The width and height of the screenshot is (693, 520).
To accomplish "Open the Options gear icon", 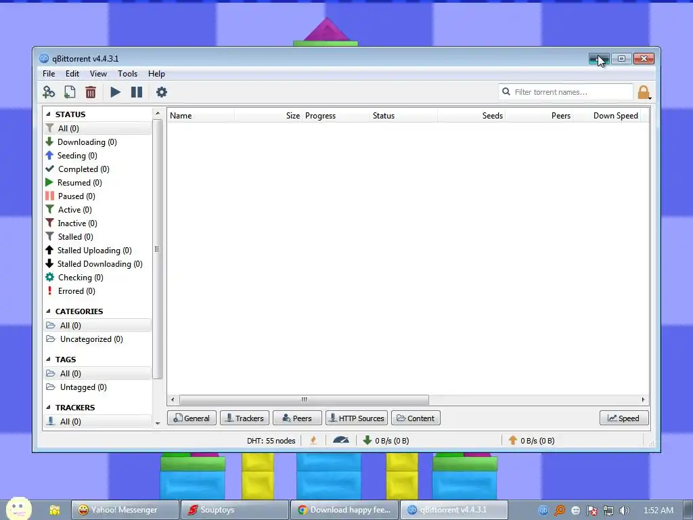I will coord(162,92).
